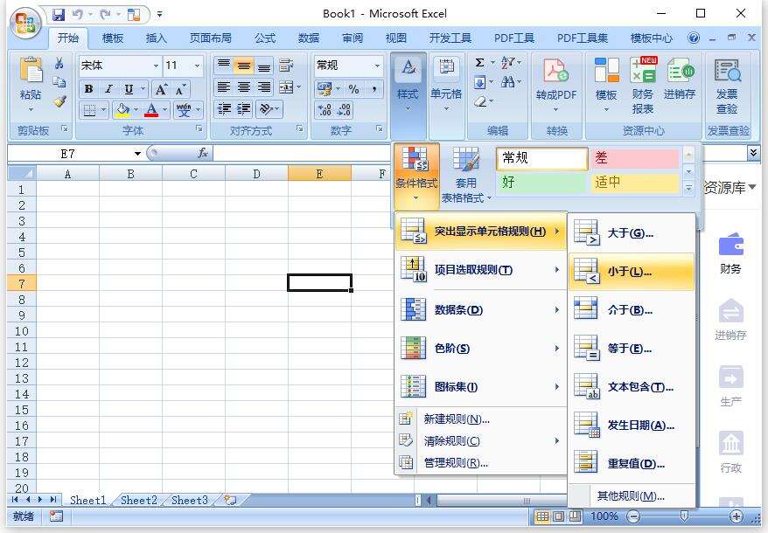Click the Find and Select binoculars icon
Viewport: 768px width, 533px height.
pos(508,82)
